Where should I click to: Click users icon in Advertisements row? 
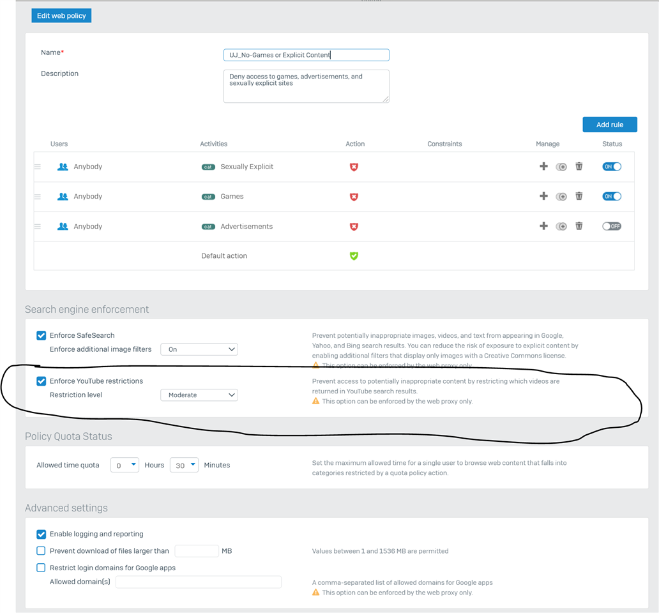click(x=63, y=227)
